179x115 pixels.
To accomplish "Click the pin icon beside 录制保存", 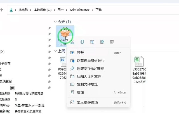I will [49, 64].
